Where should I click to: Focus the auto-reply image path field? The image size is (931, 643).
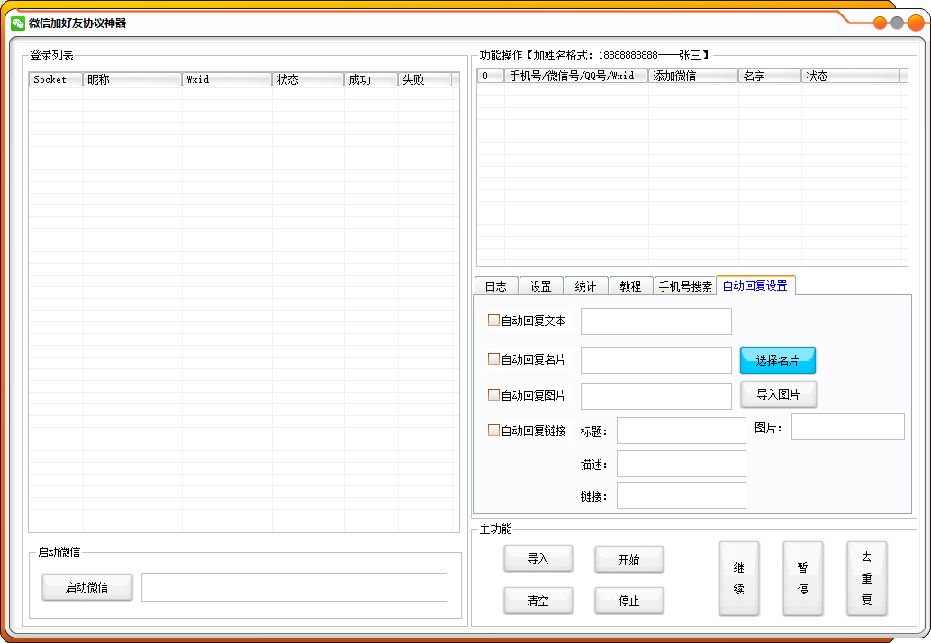[x=656, y=396]
